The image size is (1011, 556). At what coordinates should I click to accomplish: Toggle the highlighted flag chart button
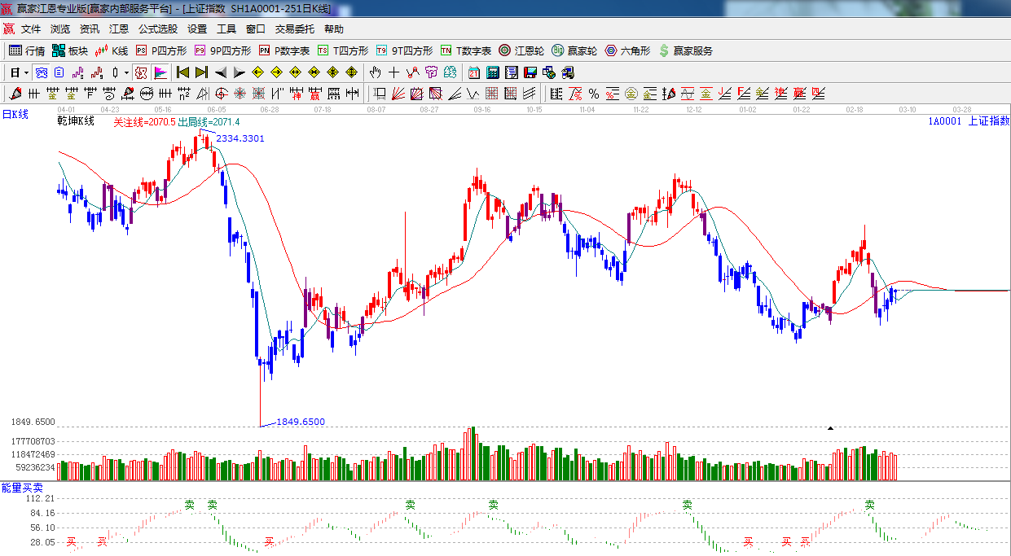coord(160,72)
